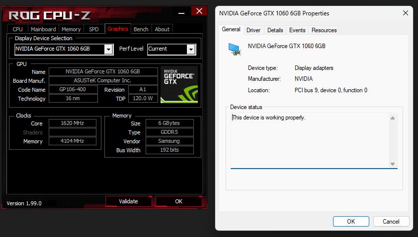Open the About tab
Image resolution: width=418 pixels, height=237 pixels.
point(162,29)
